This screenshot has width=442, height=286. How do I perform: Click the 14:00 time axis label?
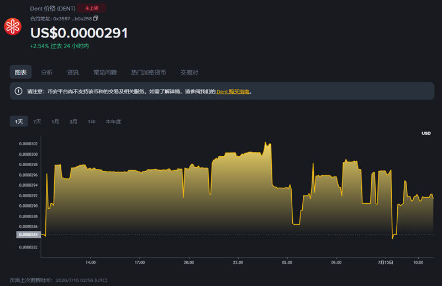coord(91,262)
